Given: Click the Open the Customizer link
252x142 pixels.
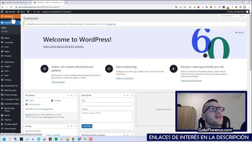Looking at the screenshot, I should click(x=124, y=78).
